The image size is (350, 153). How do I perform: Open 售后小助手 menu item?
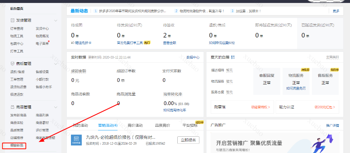[44, 87]
